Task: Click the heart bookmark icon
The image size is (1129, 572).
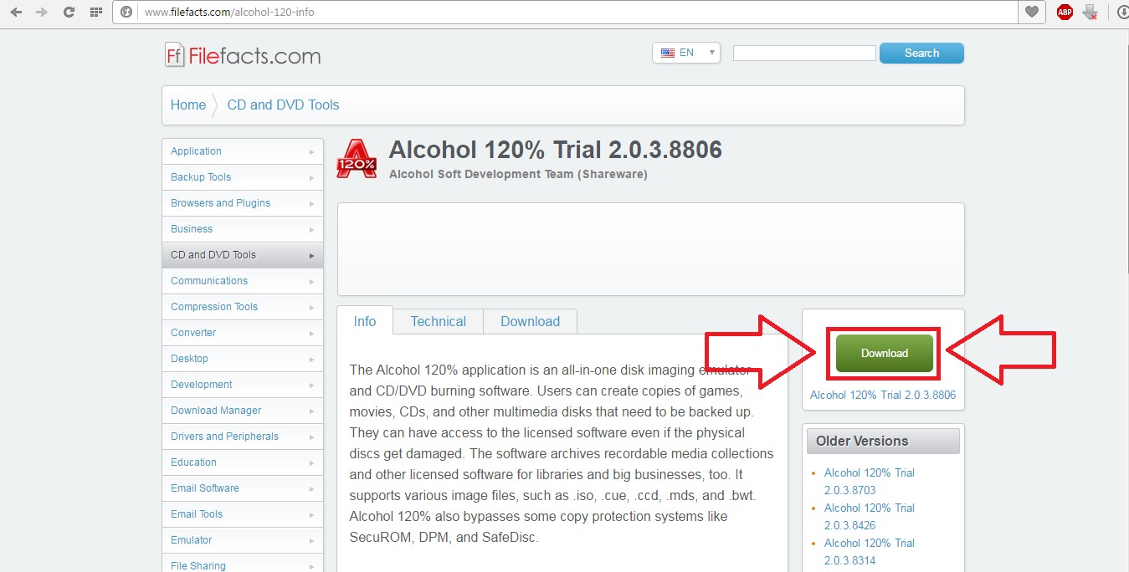Action: click(1032, 13)
